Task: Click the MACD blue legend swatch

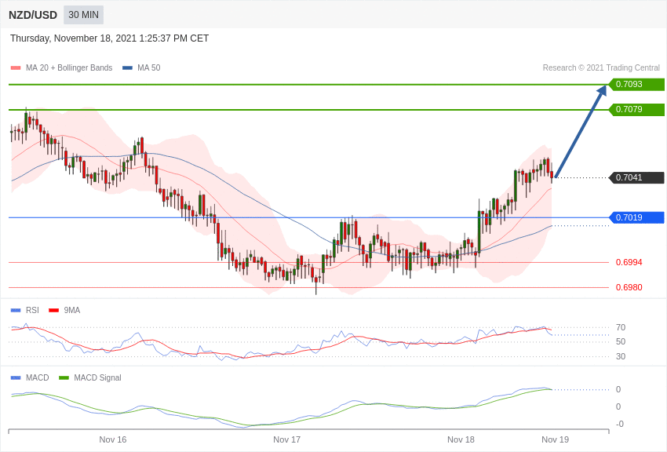Action: (16, 378)
